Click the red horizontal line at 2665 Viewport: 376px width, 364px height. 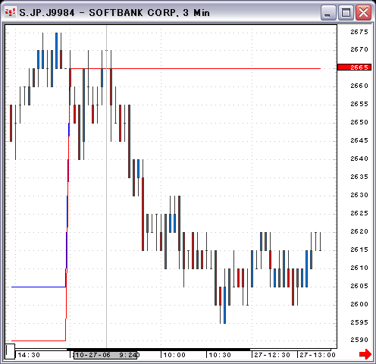point(196,68)
